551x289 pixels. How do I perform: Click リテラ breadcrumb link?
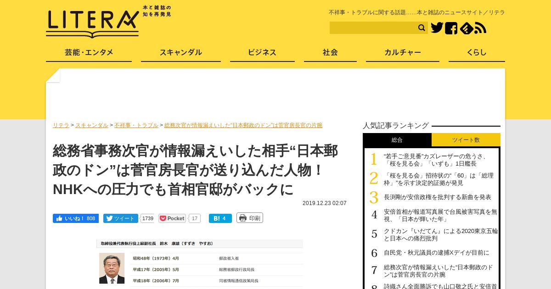[61, 125]
